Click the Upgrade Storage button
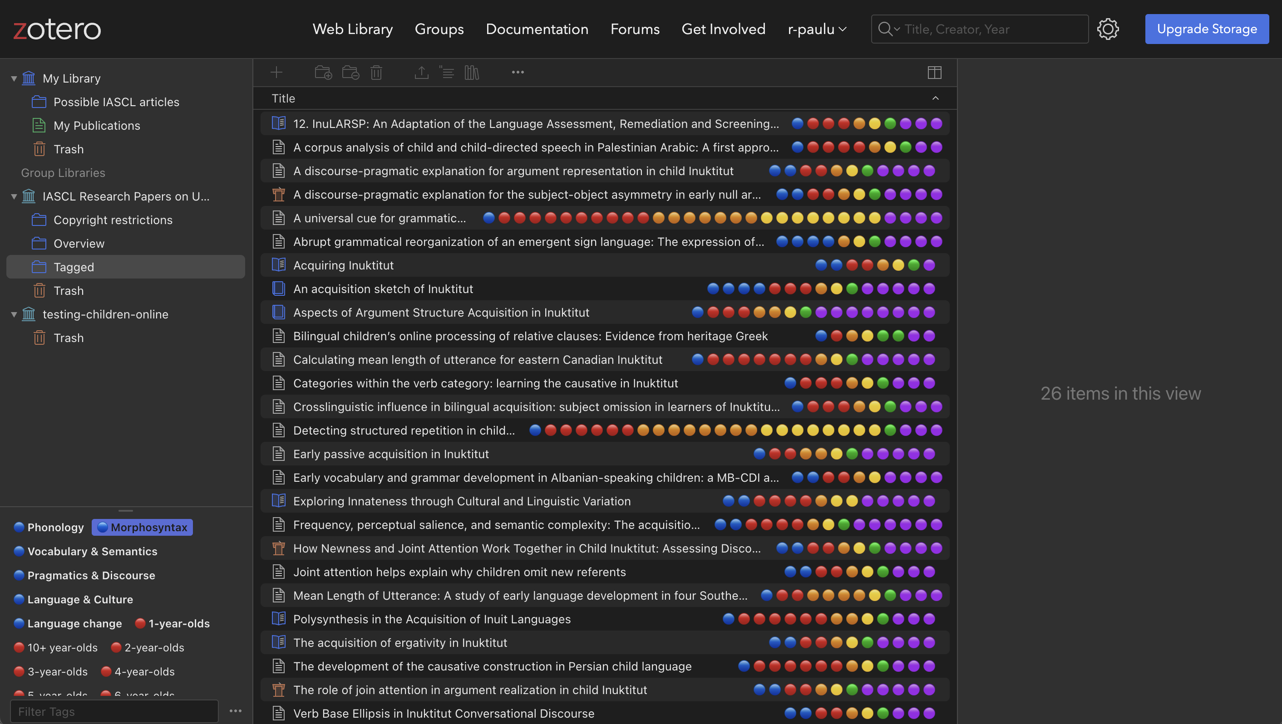1282x724 pixels. pos(1206,29)
